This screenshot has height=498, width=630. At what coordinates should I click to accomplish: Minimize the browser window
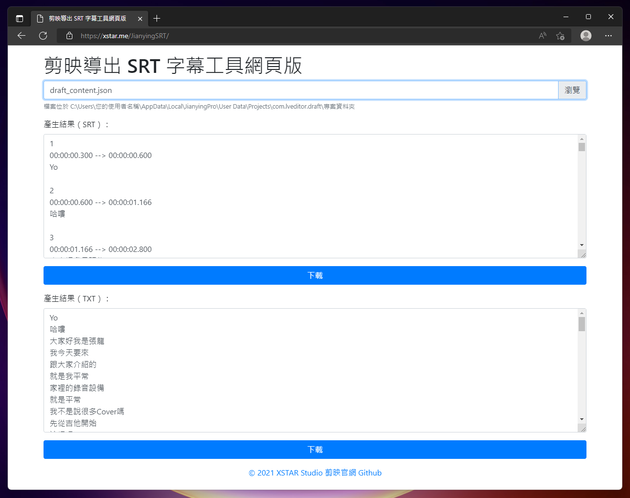pos(566,17)
